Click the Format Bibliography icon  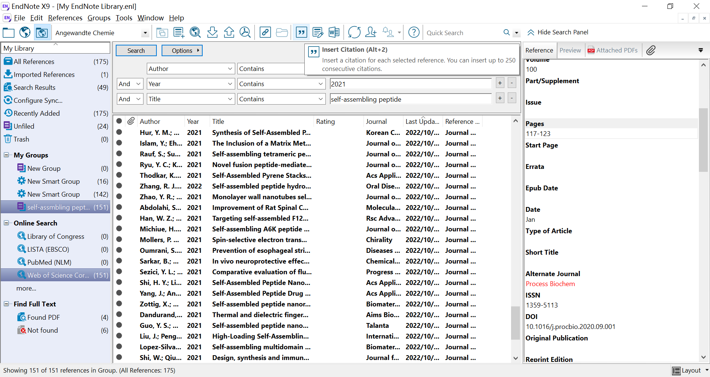pyautogui.click(x=318, y=33)
